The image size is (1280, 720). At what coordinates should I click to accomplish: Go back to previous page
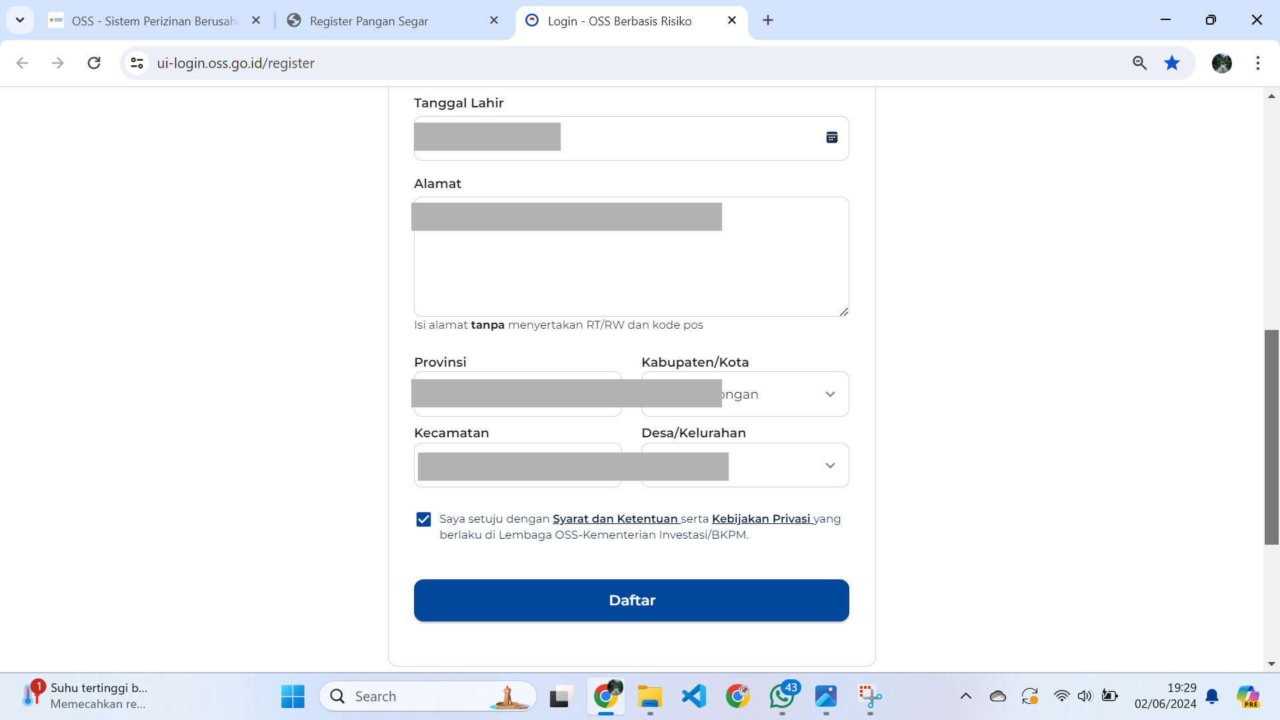pos(22,63)
